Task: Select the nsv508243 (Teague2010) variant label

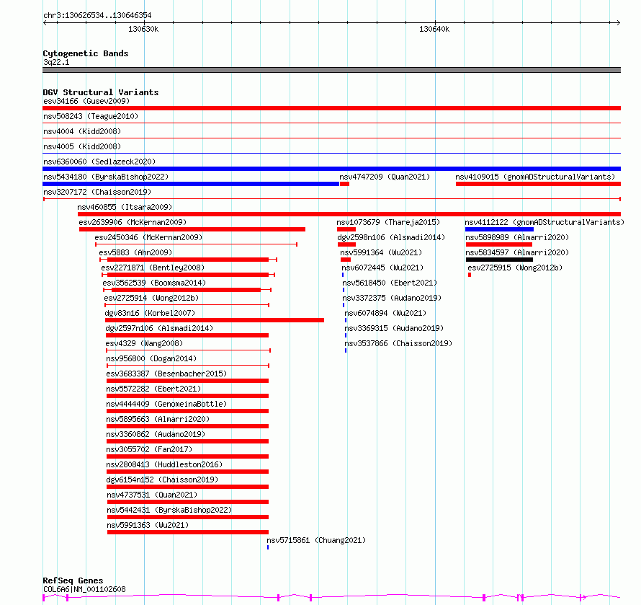Action: click(x=91, y=116)
